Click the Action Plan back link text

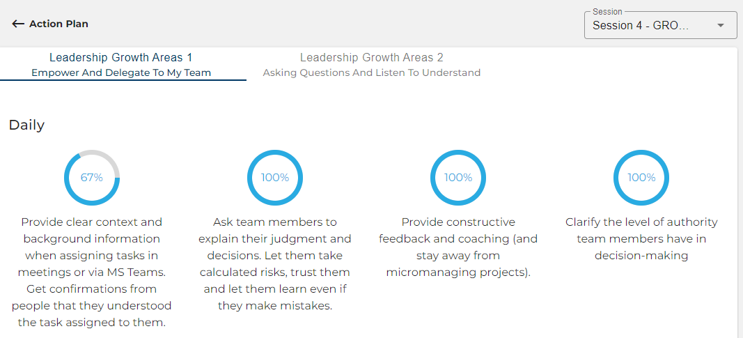pyautogui.click(x=58, y=24)
